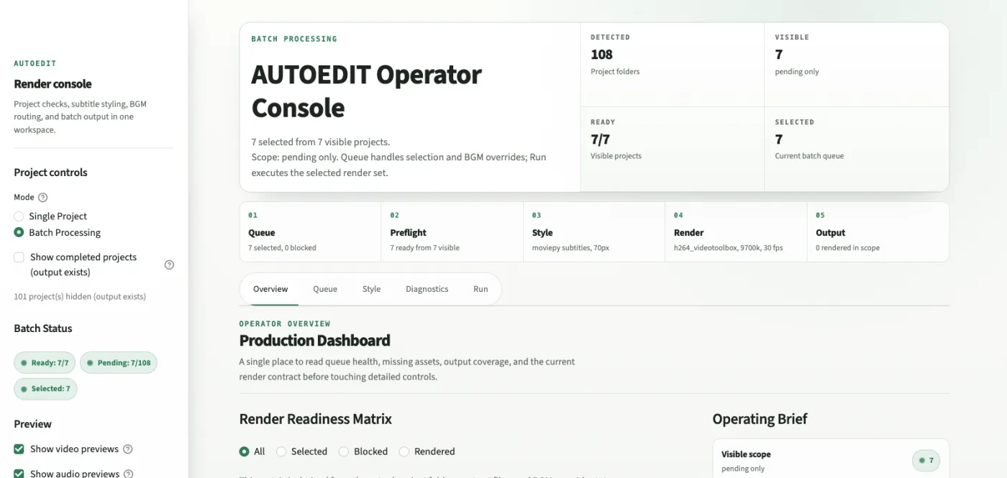Click the Ready: 7/7 status badge

(x=45, y=363)
